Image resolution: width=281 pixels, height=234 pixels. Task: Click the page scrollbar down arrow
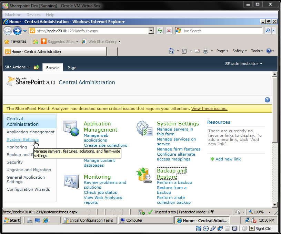click(274, 205)
